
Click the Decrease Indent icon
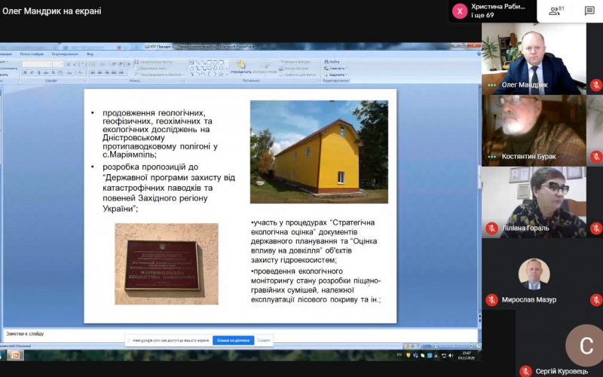coord(115,64)
